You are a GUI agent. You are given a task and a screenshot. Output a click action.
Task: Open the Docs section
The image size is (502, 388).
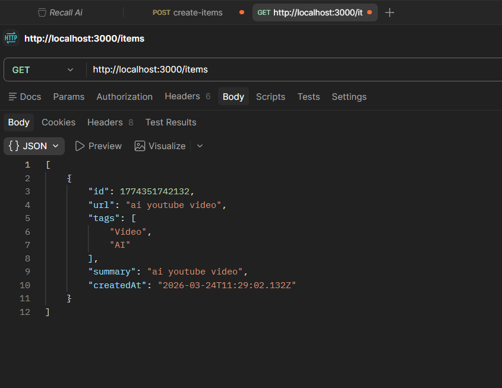25,97
